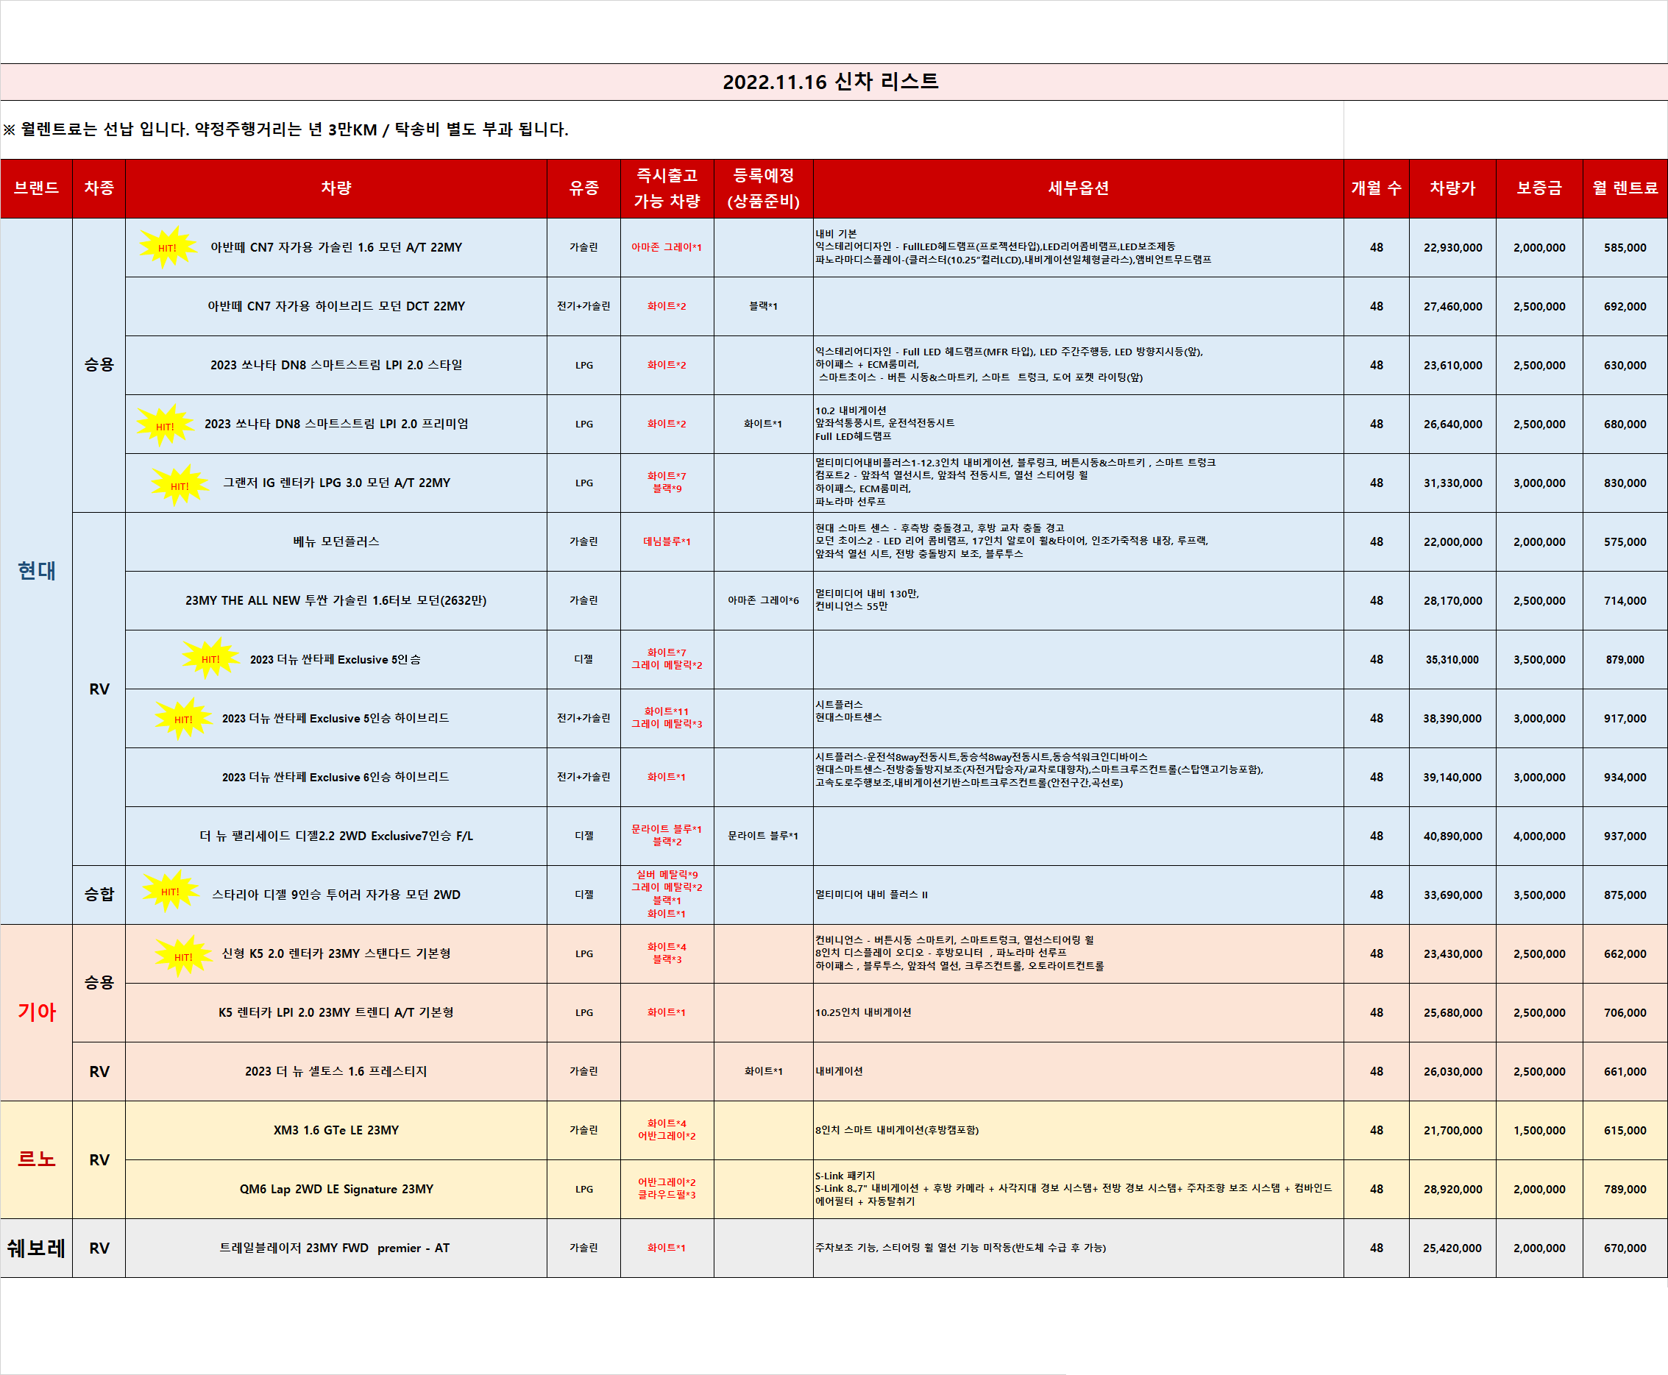The image size is (1668, 1375).
Task: Select the monthly rent '937,000'
Action: click(x=1625, y=836)
